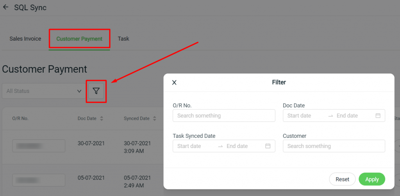The image size is (400, 196).
Task: Open the Task tab
Action: pos(123,39)
